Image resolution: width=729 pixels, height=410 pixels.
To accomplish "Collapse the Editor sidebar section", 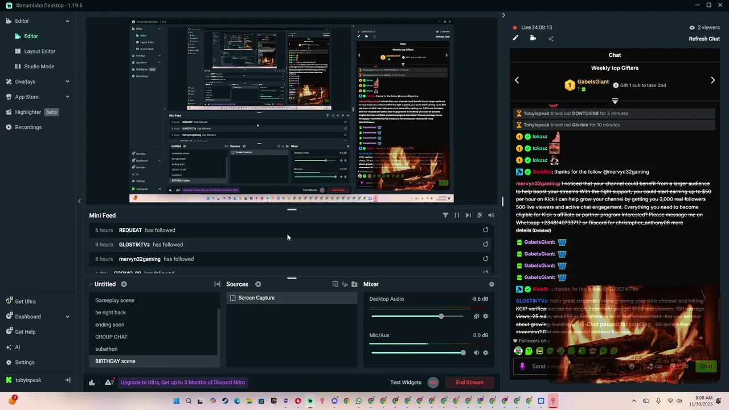I will coord(67,21).
